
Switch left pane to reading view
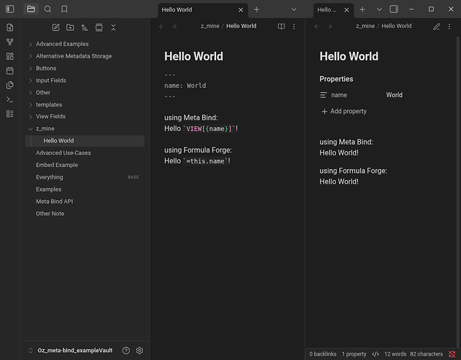coord(282,27)
